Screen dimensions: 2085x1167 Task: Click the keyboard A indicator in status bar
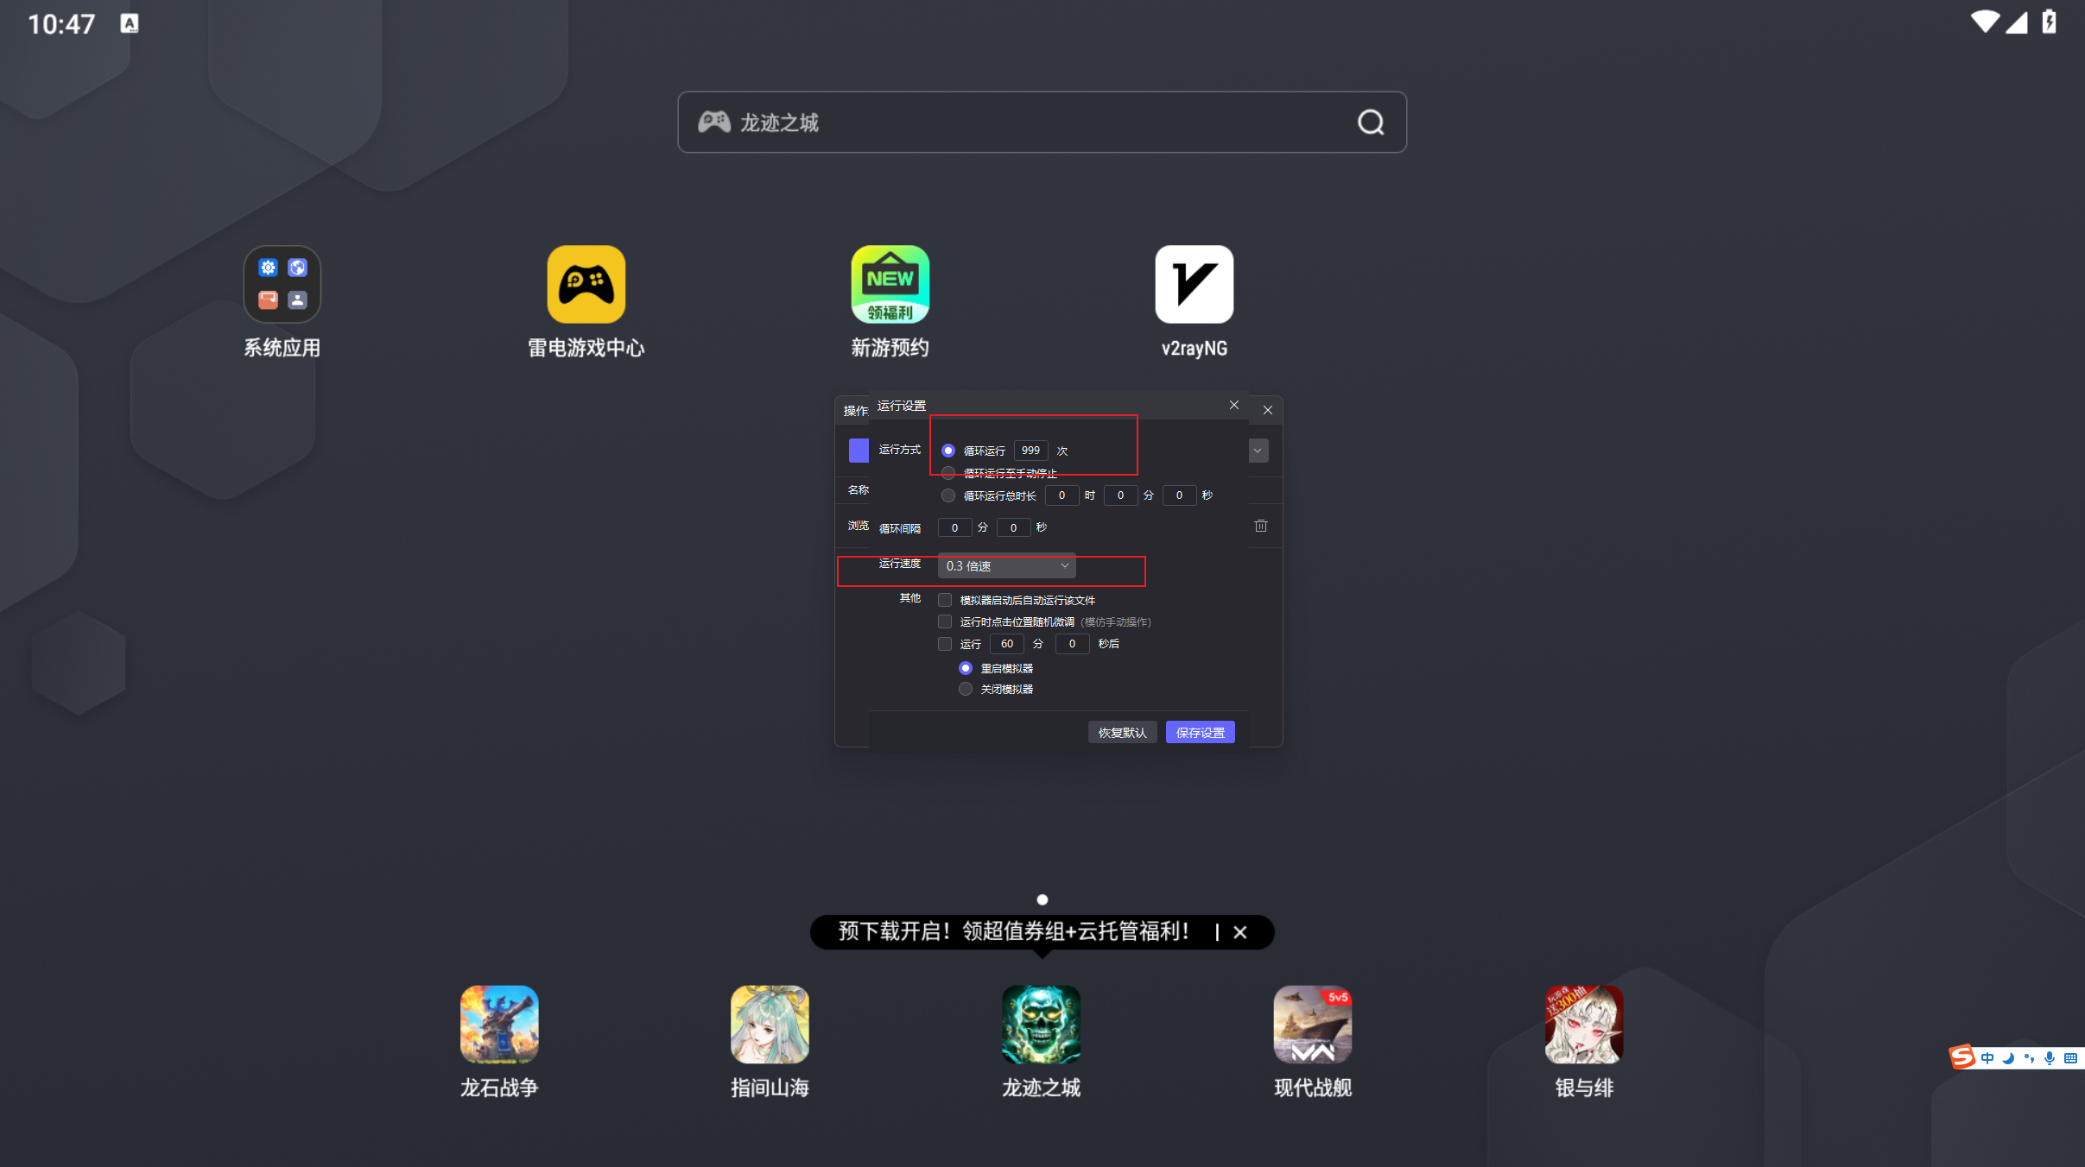(130, 23)
